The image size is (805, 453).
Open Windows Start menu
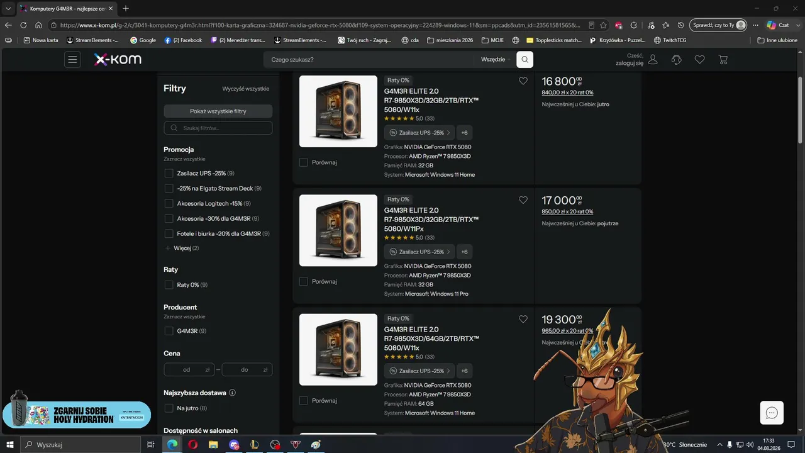tap(9, 444)
